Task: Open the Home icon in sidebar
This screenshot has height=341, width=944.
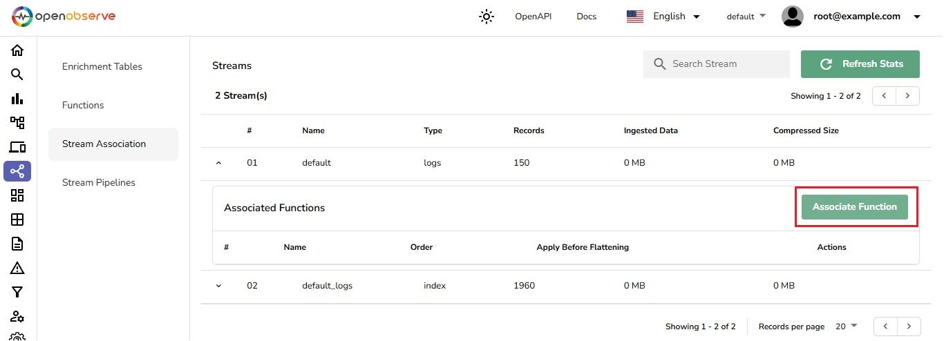Action: pyautogui.click(x=17, y=50)
